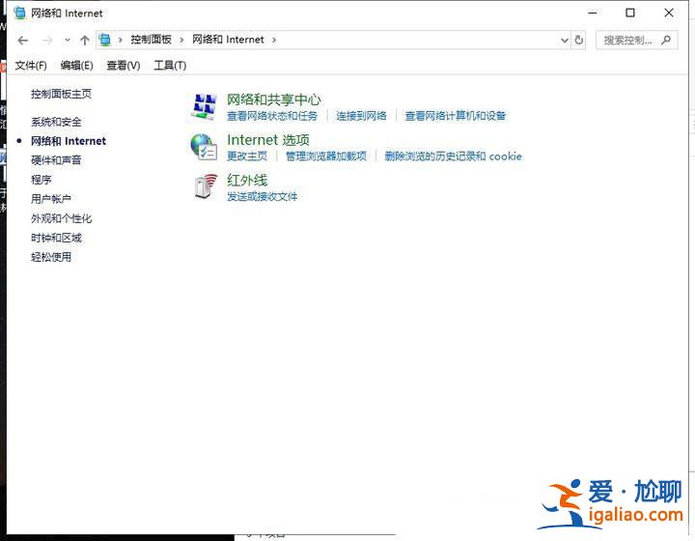Open 连接到网络 link
Viewport: 695px width, 541px height.
(361, 116)
